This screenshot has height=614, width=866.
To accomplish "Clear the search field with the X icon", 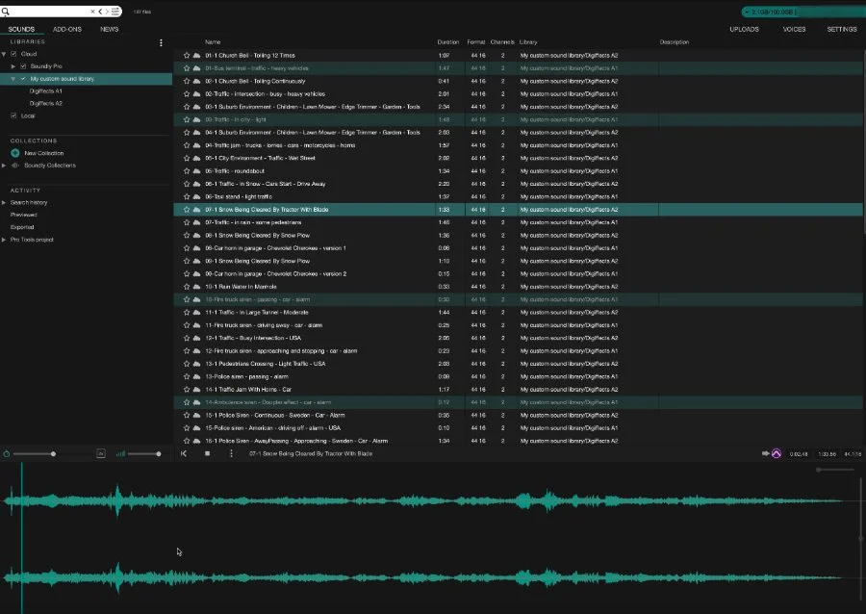I will [x=92, y=12].
